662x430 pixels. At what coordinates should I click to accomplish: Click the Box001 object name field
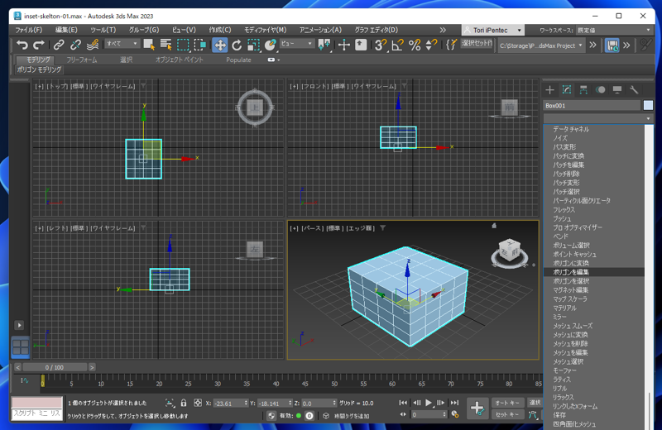pyautogui.click(x=592, y=106)
